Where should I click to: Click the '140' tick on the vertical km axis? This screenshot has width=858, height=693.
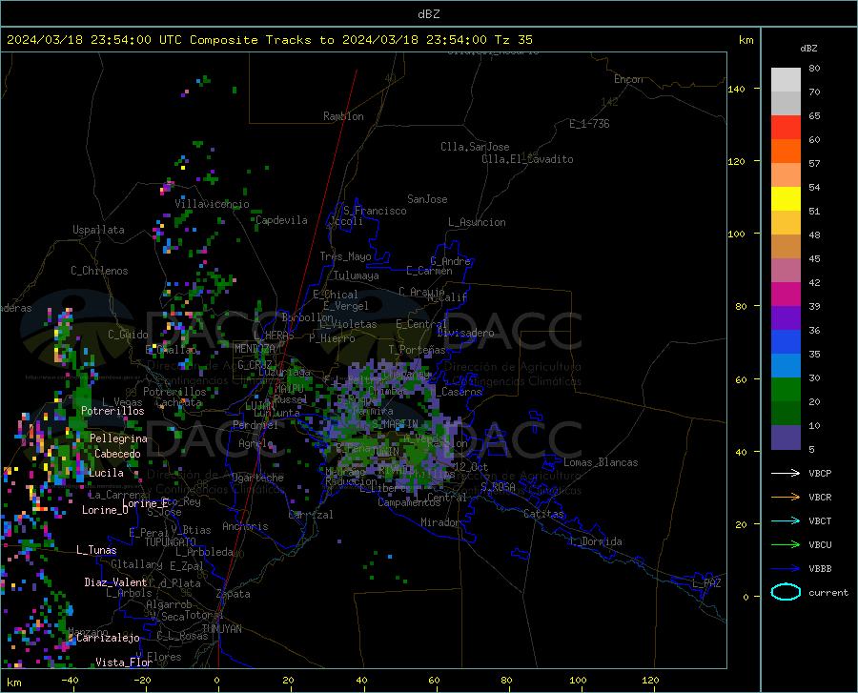(x=736, y=89)
